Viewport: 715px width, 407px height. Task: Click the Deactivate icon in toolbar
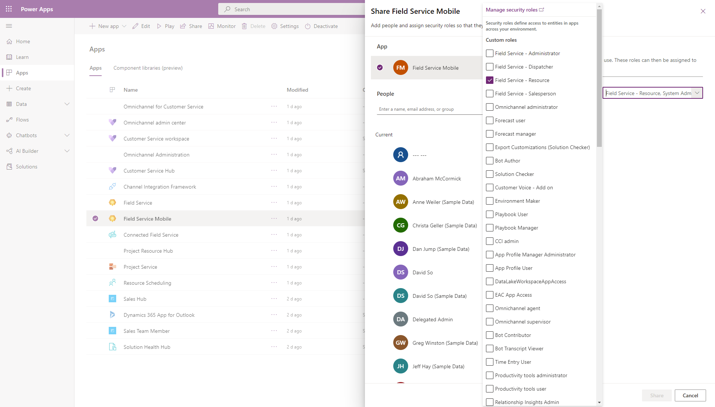click(x=308, y=26)
